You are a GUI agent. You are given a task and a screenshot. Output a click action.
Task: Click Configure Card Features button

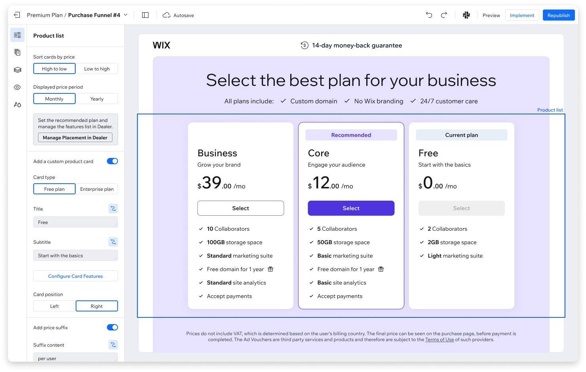(76, 276)
